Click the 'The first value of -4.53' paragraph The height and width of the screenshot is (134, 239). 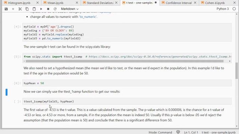tap(124, 115)
